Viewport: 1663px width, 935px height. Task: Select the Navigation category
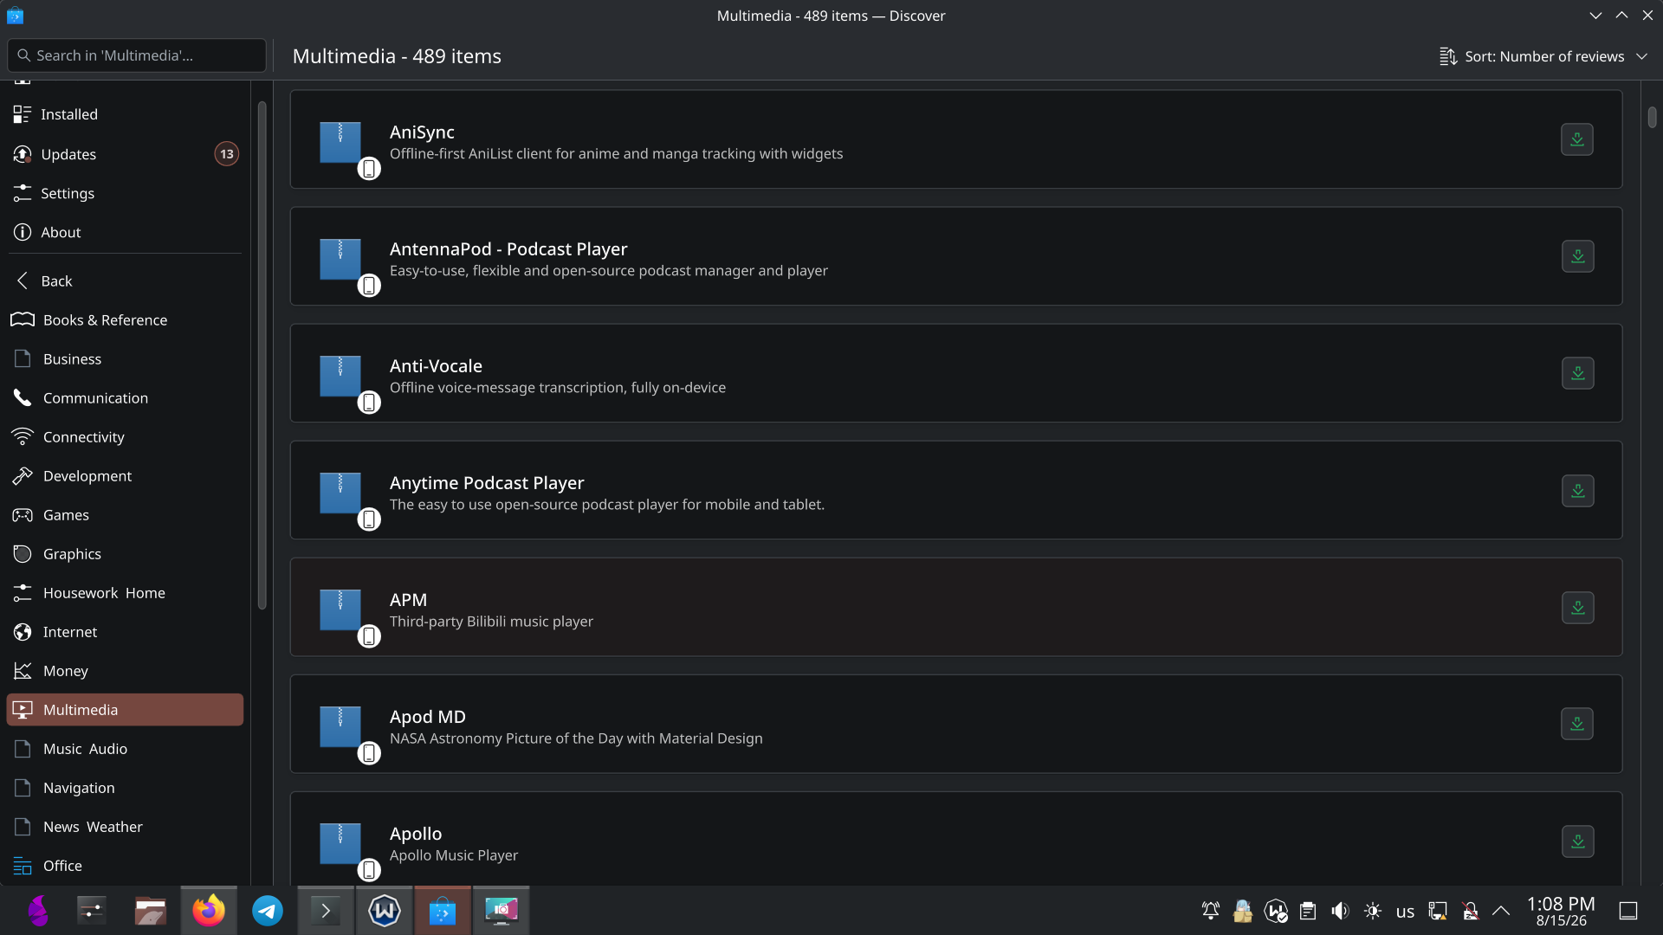(x=125, y=787)
